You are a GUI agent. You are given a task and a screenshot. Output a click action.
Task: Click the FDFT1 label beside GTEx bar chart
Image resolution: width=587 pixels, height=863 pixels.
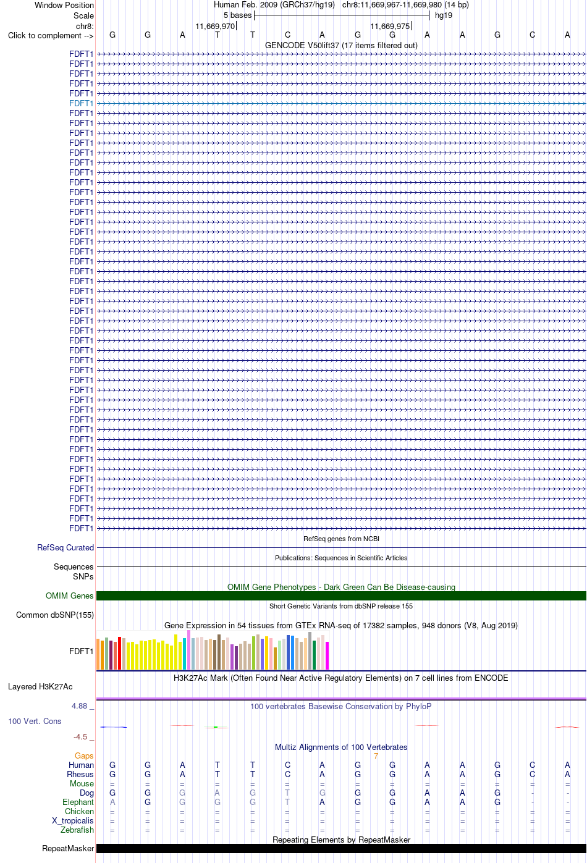82,651
